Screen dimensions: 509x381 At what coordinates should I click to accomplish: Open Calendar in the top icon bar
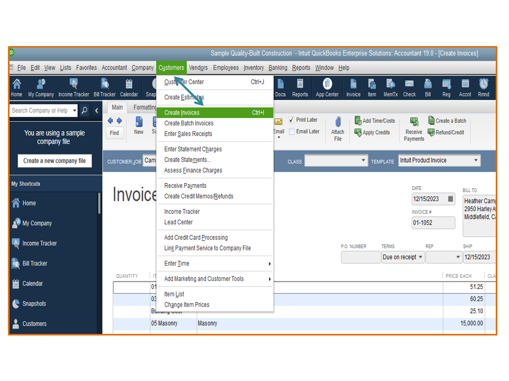pos(129,88)
